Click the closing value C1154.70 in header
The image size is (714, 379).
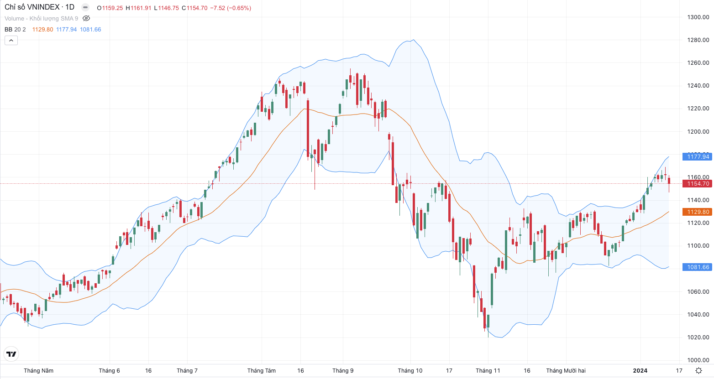[194, 8]
